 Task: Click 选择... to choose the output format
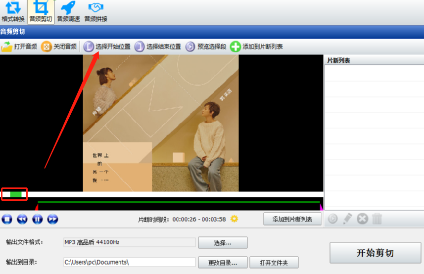pyautogui.click(x=223, y=243)
